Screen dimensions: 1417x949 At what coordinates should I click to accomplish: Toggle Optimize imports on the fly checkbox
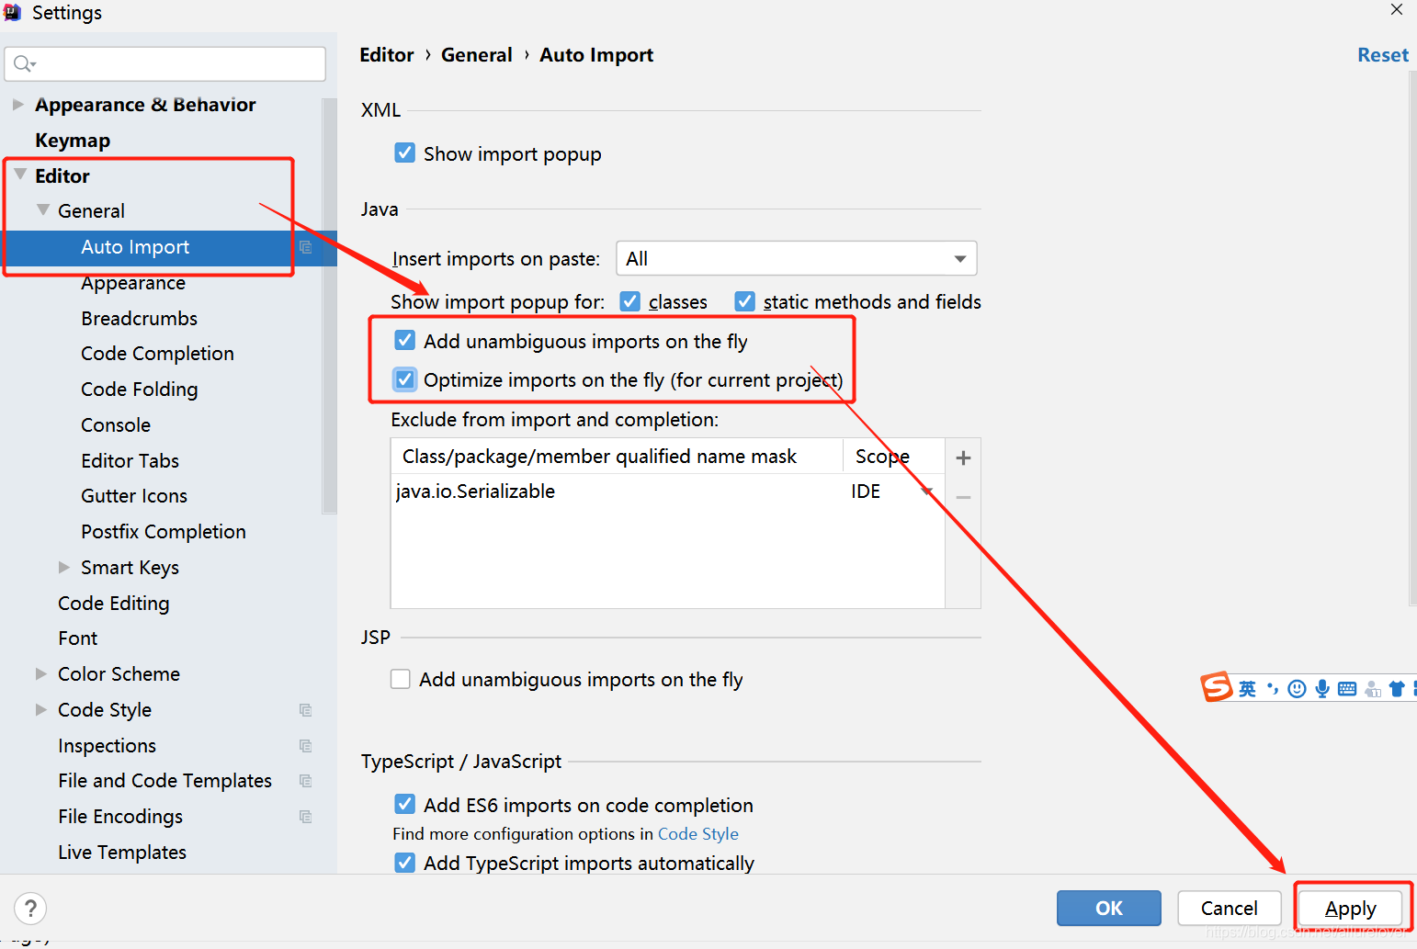tap(404, 379)
